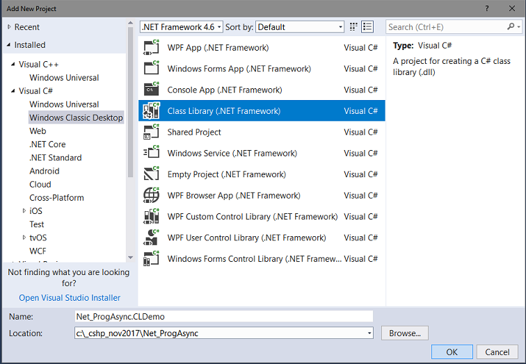Click the help question mark icon
The width and height of the screenshot is (526, 364).
(x=487, y=8)
